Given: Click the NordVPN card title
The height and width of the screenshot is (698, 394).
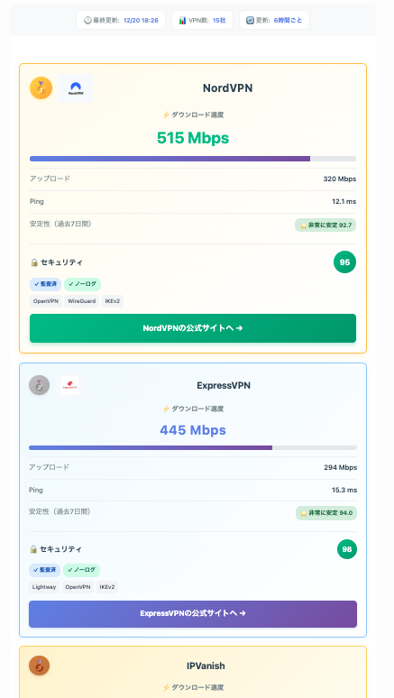Looking at the screenshot, I should point(227,88).
